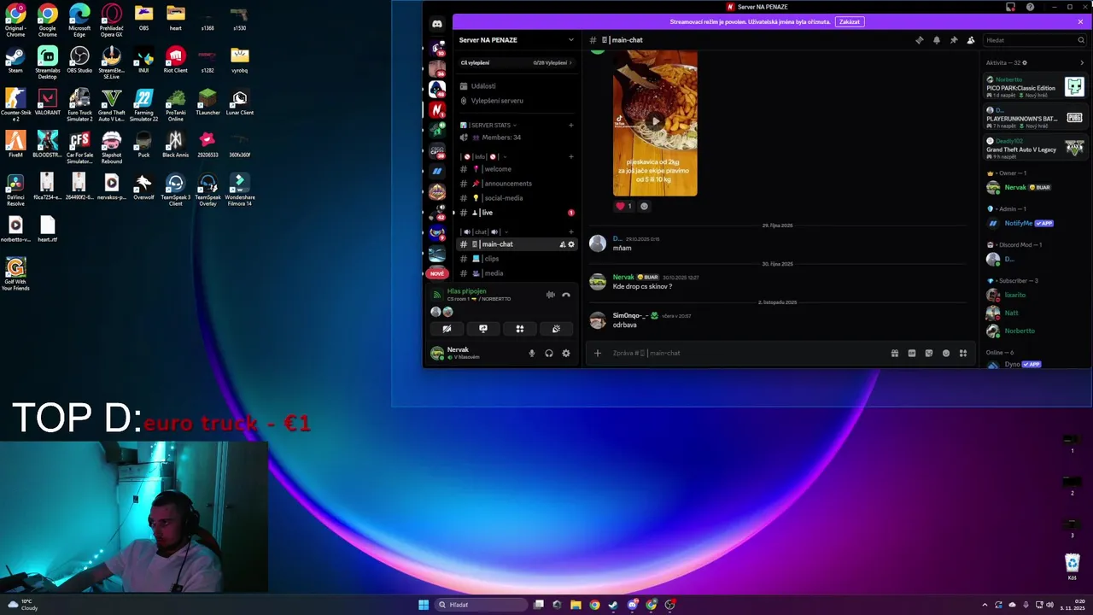The image size is (1093, 615).
Task: Open Discord help icon in title bar
Action: [x=1030, y=7]
